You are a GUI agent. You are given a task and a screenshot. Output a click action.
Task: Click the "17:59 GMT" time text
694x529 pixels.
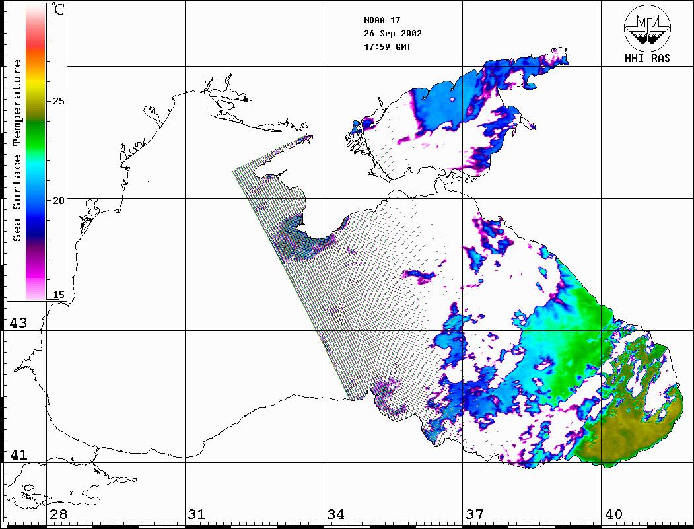point(387,46)
